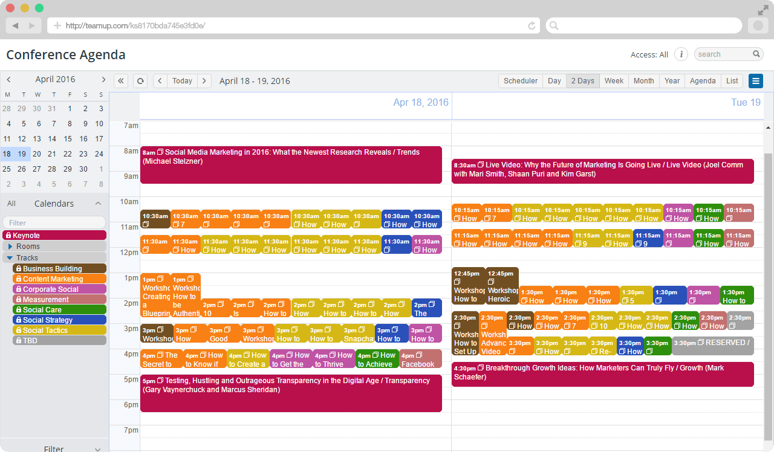Click the Apr 18, 2016 day header
This screenshot has height=452, width=774.
click(x=421, y=102)
